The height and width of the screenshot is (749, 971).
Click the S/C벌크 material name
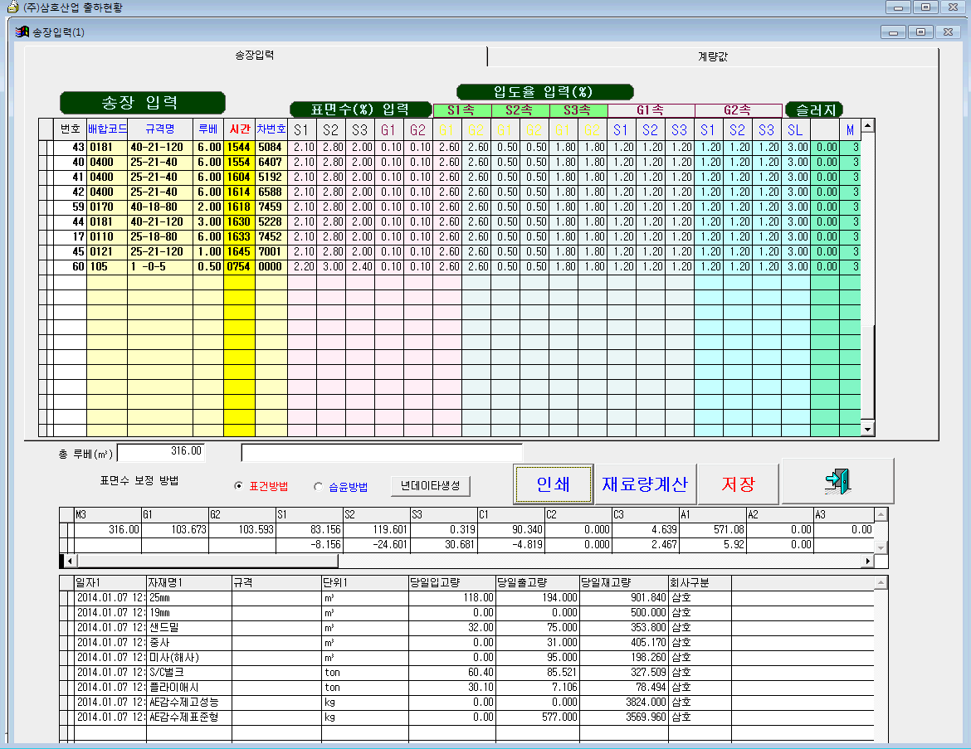pos(189,672)
